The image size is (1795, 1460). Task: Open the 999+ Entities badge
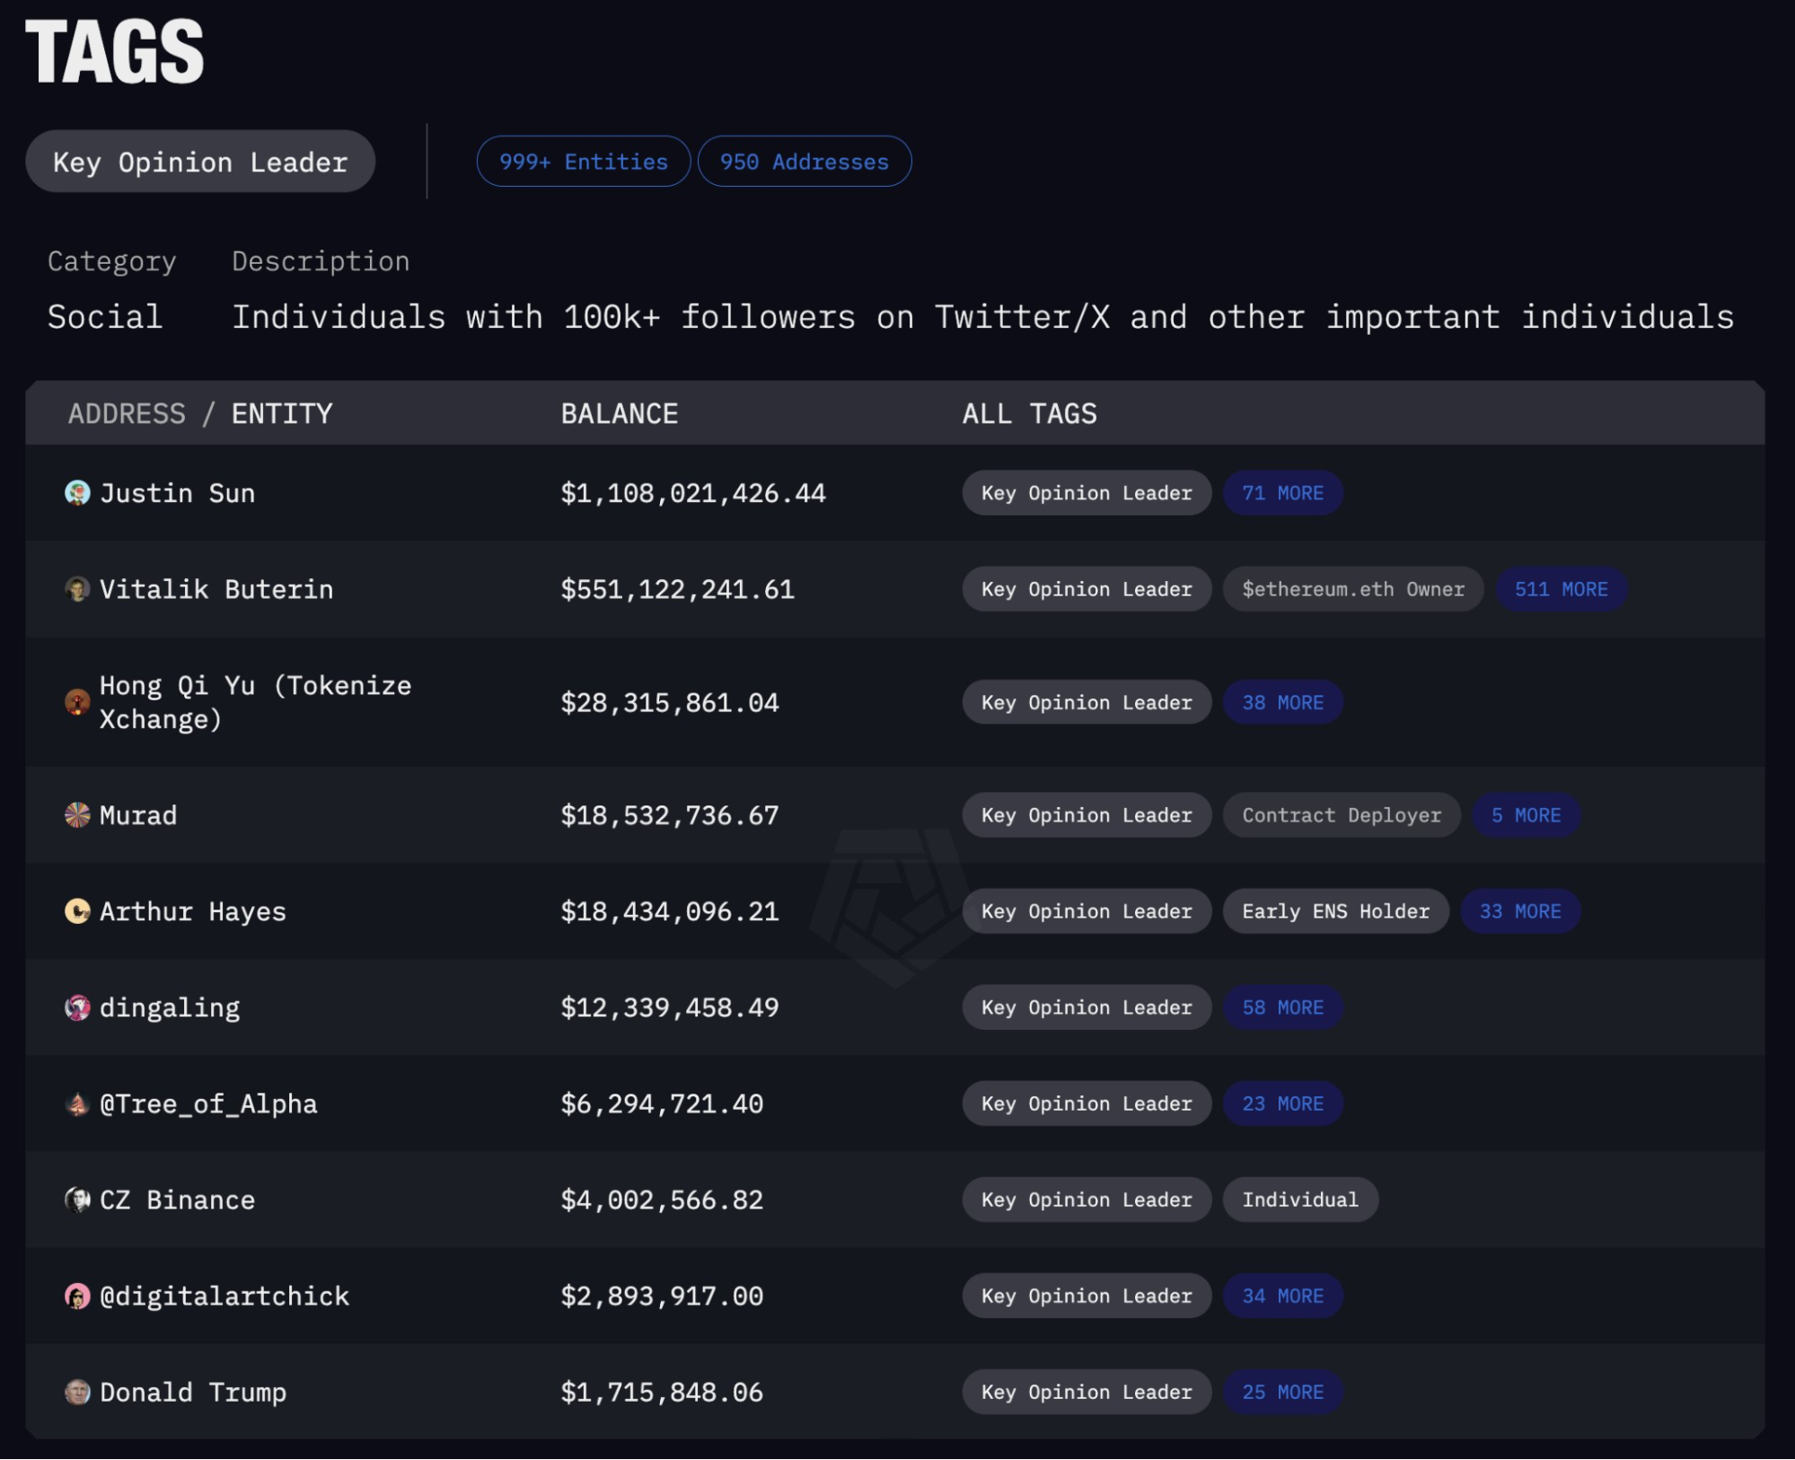coord(583,162)
